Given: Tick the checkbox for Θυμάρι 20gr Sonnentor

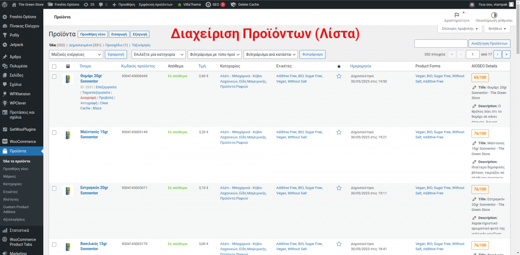Looking at the screenshot, I should [54, 76].
